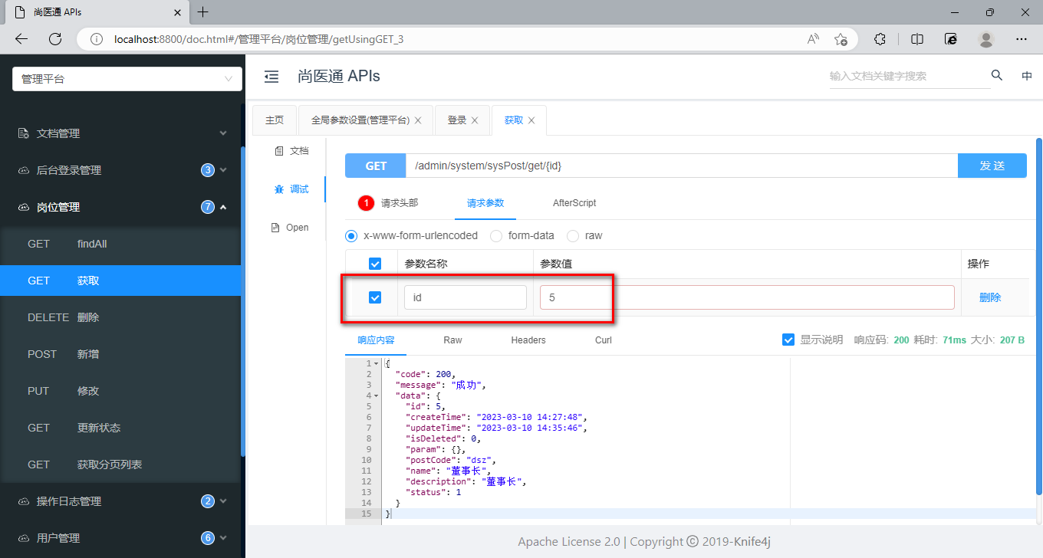The height and width of the screenshot is (558, 1043).
Task: Select the raw radio option
Action: [573, 235]
